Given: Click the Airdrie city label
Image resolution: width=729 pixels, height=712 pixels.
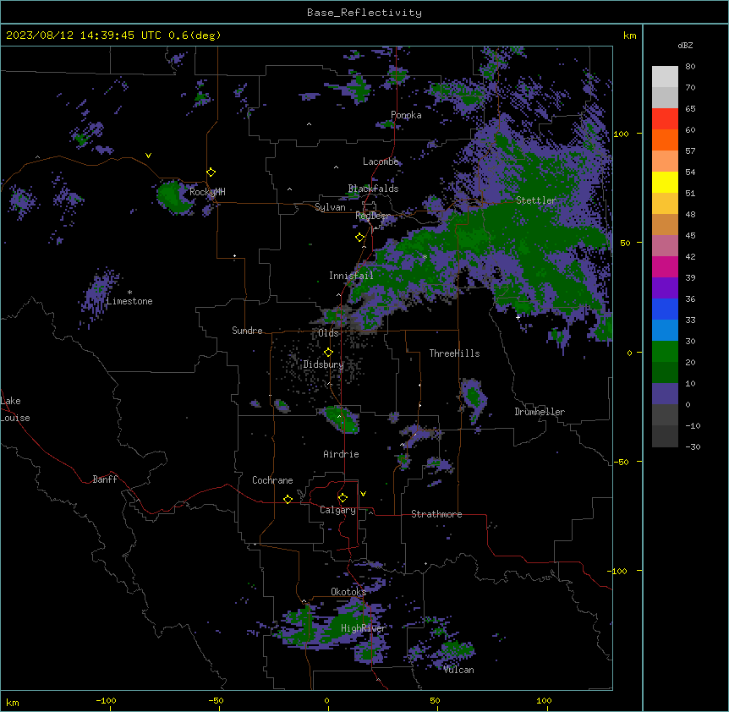Looking at the screenshot, I should 342,454.
